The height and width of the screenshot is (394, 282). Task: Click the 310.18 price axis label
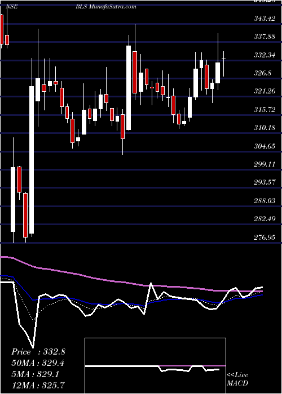coord(265,128)
